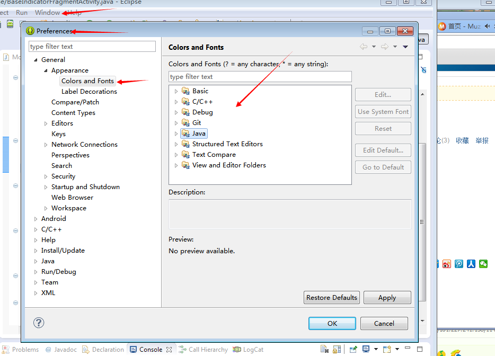Click the Git folder icon in Colors list
This screenshot has height=356, width=495.
pyautogui.click(x=185, y=123)
